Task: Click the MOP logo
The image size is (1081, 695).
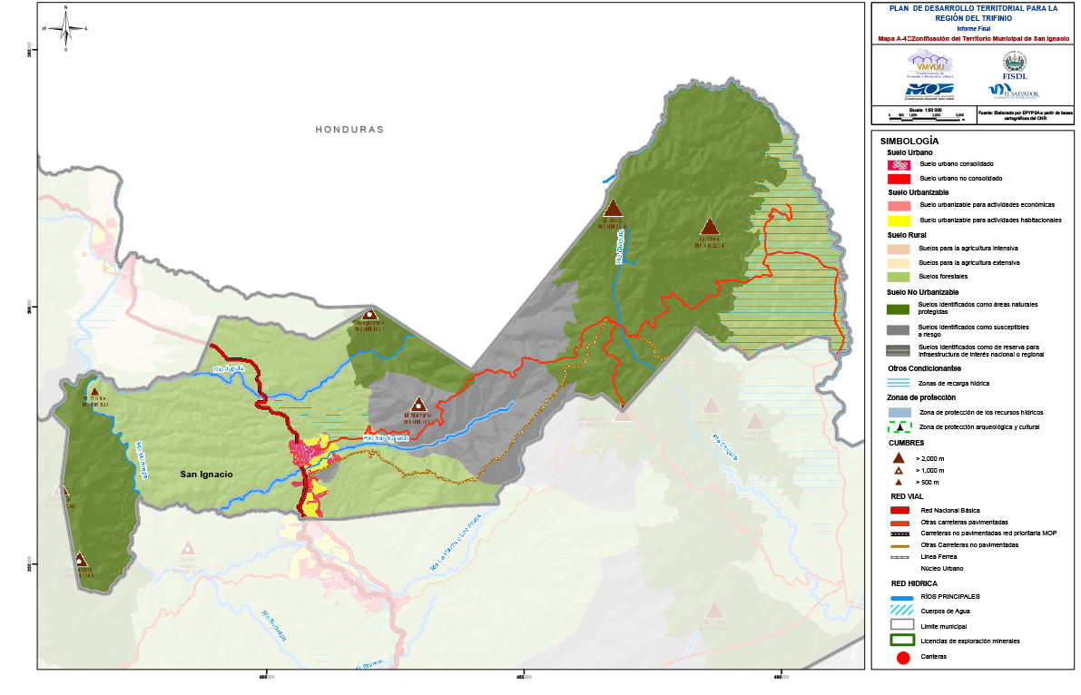Action: point(929,91)
